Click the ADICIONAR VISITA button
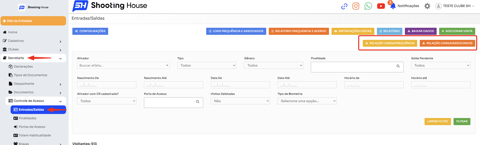The height and width of the screenshot is (145, 480). tap(457, 31)
